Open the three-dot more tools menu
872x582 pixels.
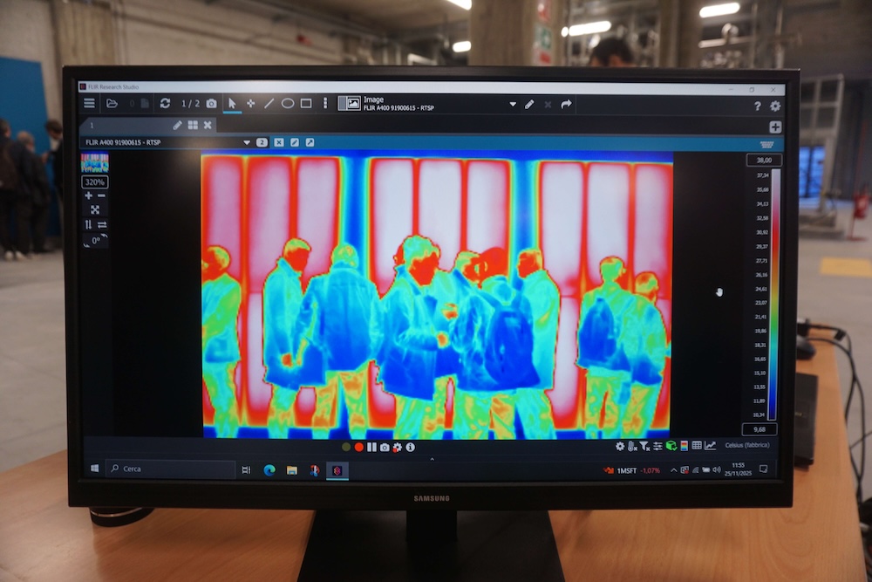pyautogui.click(x=325, y=103)
